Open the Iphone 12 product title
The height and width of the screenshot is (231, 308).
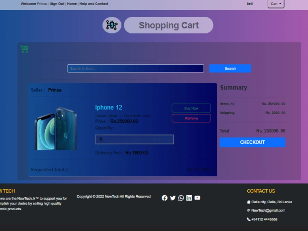109,107
